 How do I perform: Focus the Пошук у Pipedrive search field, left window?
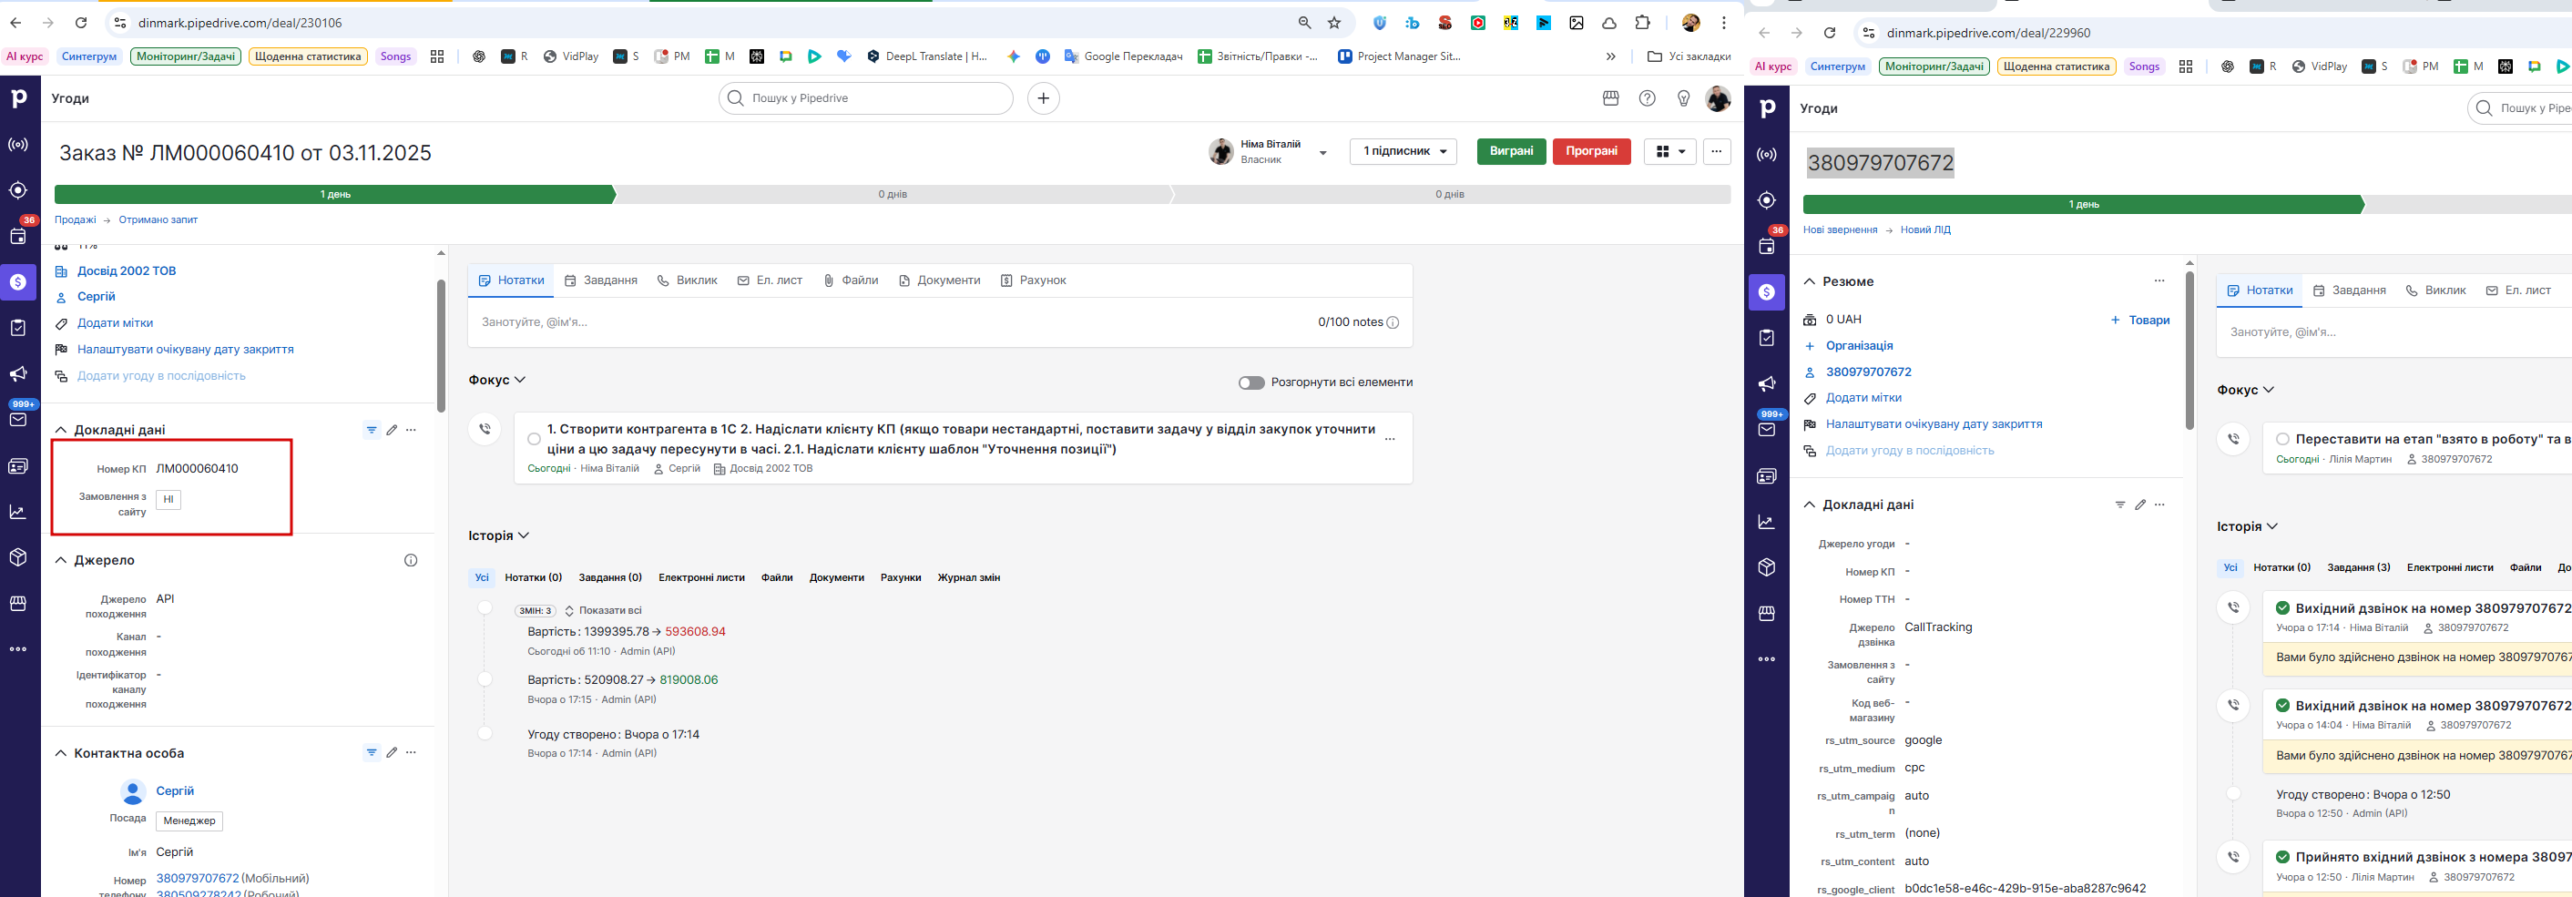click(865, 97)
